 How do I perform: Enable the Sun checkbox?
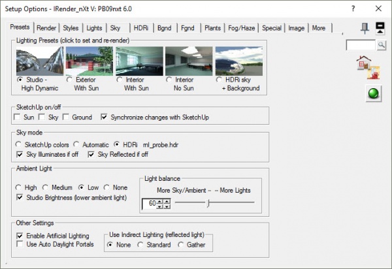(18, 117)
